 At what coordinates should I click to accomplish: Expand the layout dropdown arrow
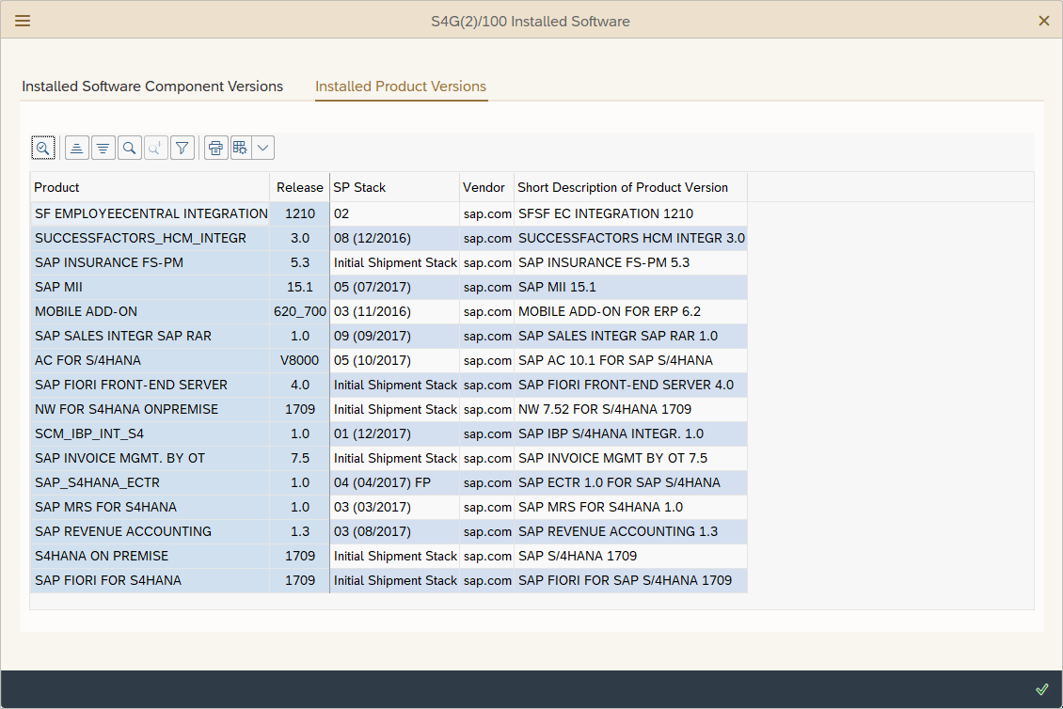[263, 148]
